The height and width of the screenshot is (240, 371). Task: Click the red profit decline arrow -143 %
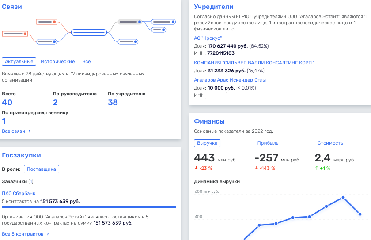pos(257,168)
